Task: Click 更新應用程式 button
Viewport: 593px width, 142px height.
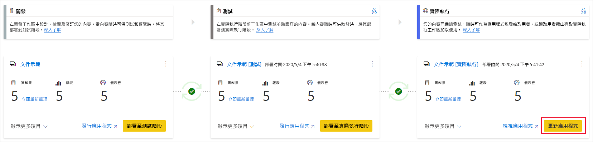Action: [563, 126]
